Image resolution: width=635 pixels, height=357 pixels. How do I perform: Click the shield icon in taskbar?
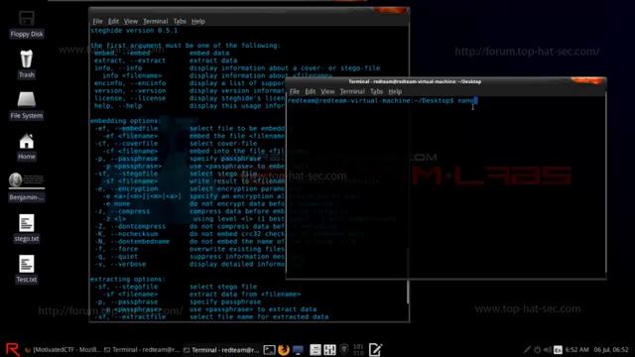[344, 349]
